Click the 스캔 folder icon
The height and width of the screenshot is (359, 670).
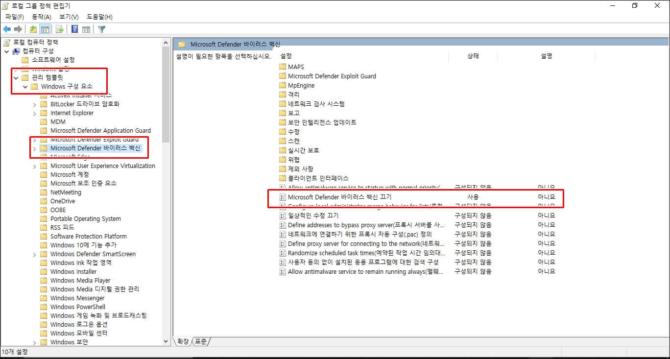282,141
